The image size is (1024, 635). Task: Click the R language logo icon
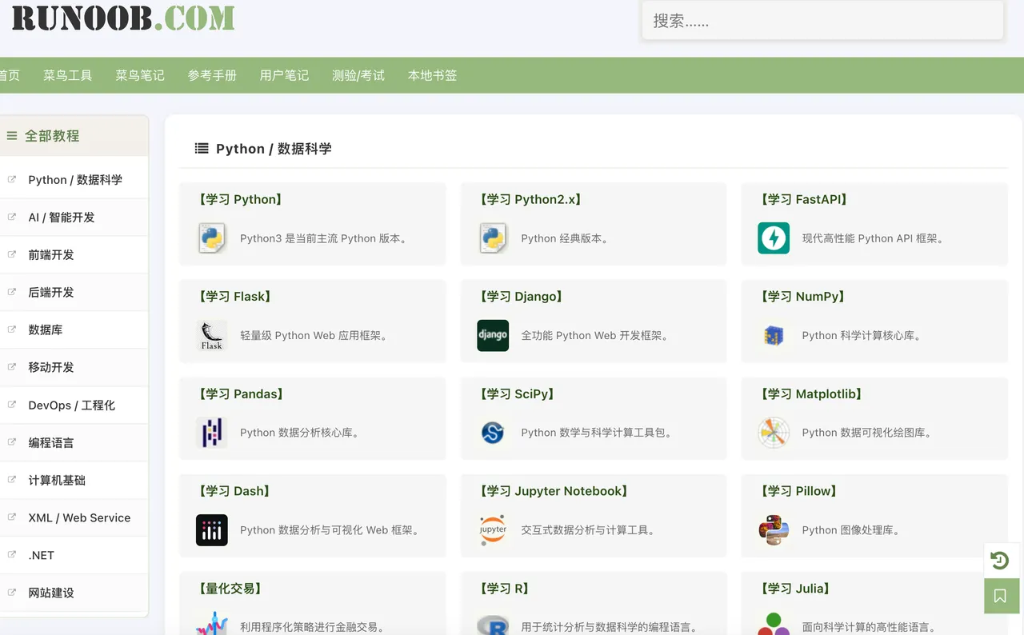pos(493,624)
